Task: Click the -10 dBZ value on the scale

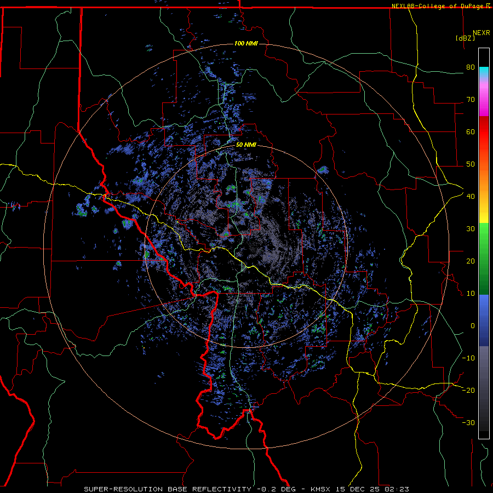Action: click(468, 358)
